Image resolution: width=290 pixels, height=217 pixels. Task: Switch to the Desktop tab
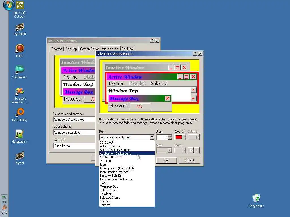(71, 49)
